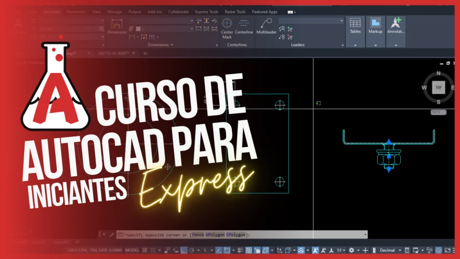Open the Featured Apps tab
The image size is (460, 259).
[x=265, y=12]
